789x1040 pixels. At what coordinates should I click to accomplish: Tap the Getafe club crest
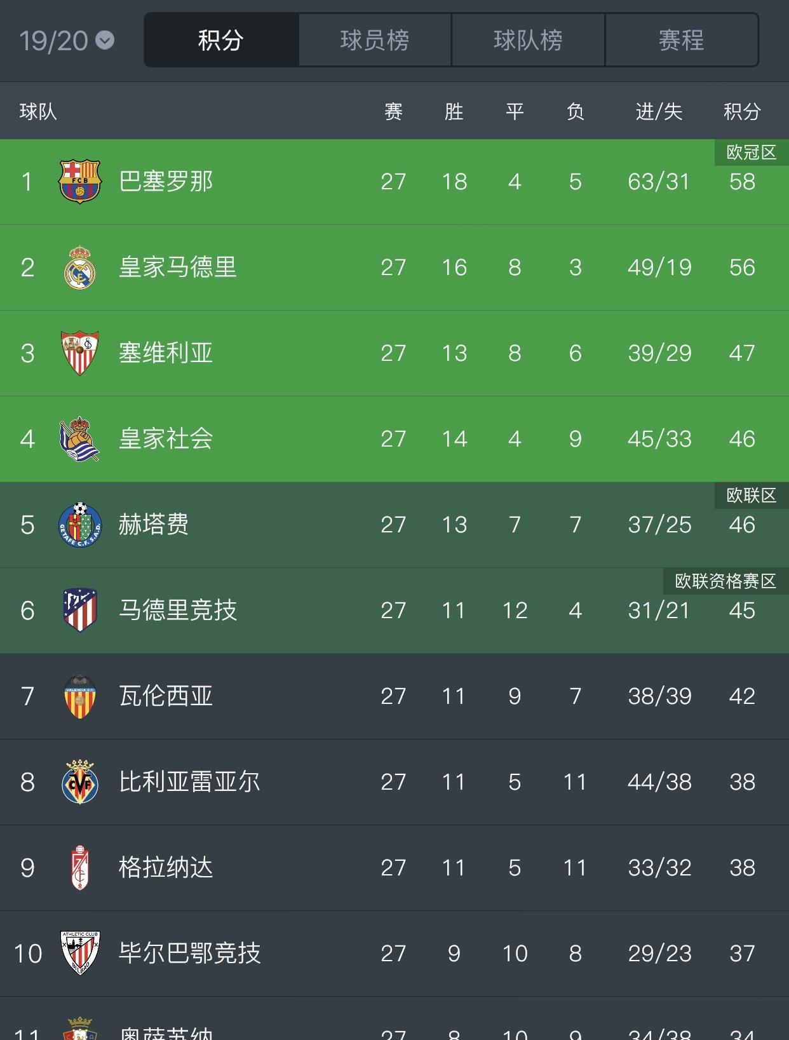tap(80, 525)
